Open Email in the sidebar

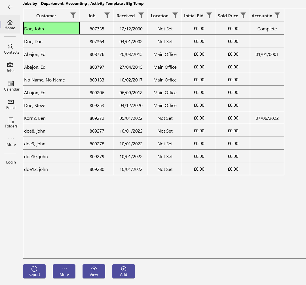(x=11, y=104)
